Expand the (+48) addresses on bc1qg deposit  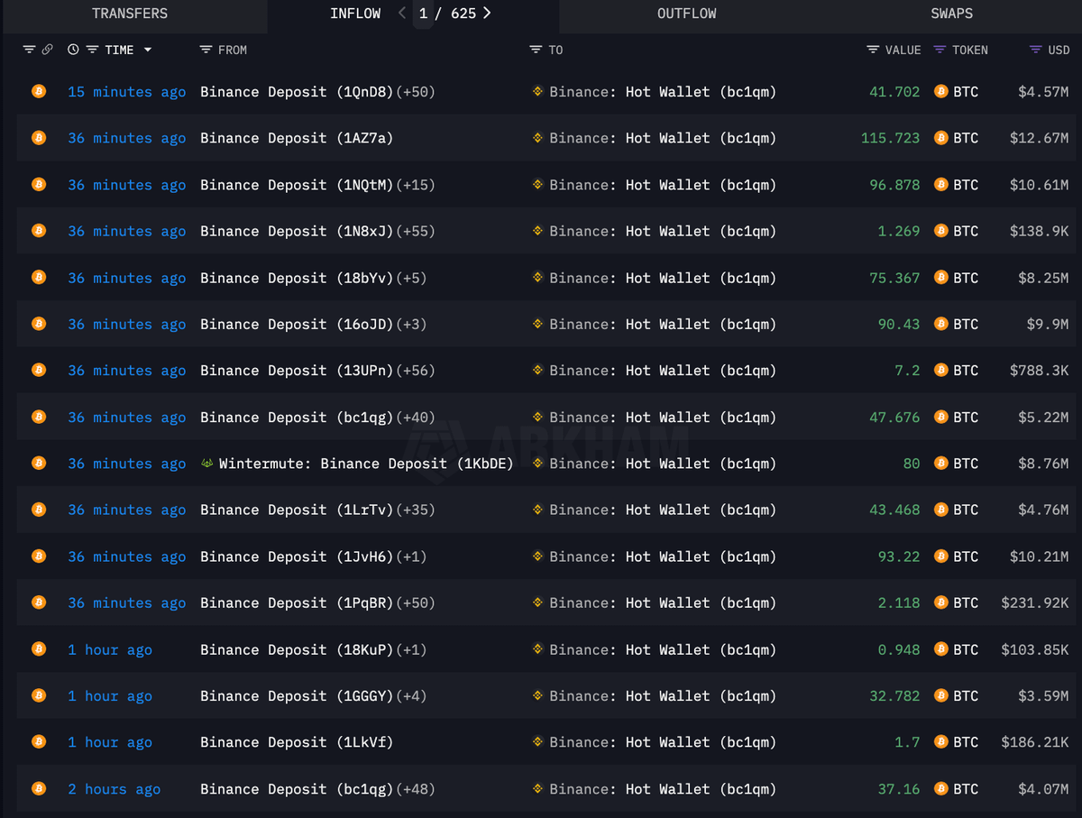416,789
